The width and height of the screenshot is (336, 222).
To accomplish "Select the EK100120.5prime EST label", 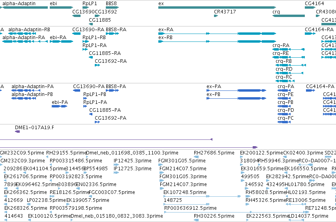I will [x=49, y=216].
